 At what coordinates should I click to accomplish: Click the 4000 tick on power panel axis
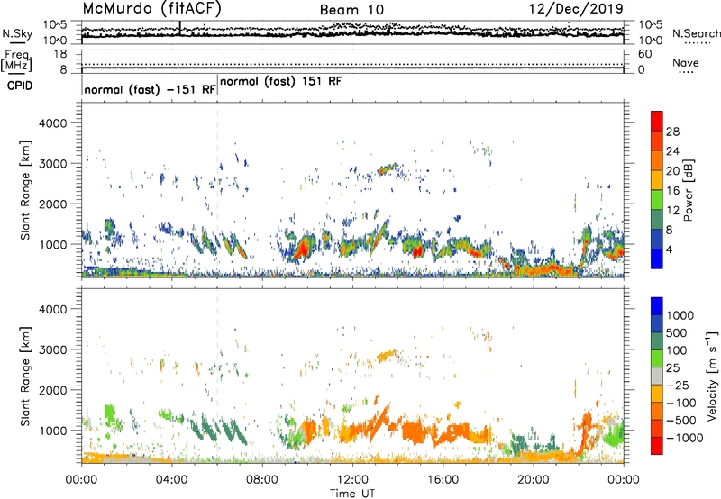coord(55,123)
